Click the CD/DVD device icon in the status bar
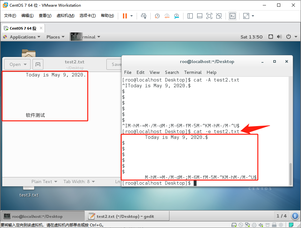 click(x=240, y=225)
